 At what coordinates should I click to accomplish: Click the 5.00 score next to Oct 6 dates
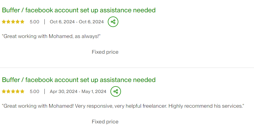34,22
